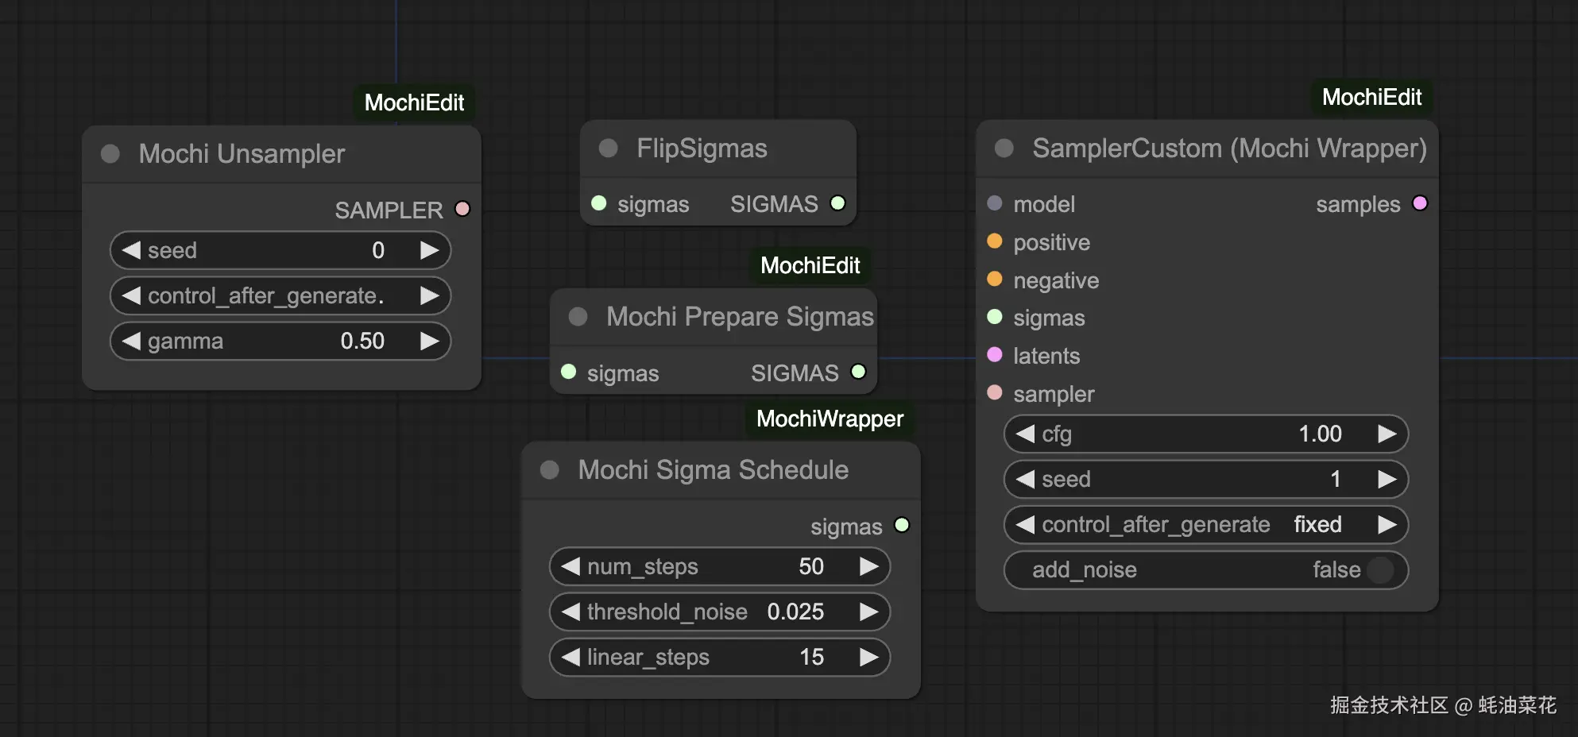Click the threshold_noise value slider
1578x737 pixels.
(719, 612)
